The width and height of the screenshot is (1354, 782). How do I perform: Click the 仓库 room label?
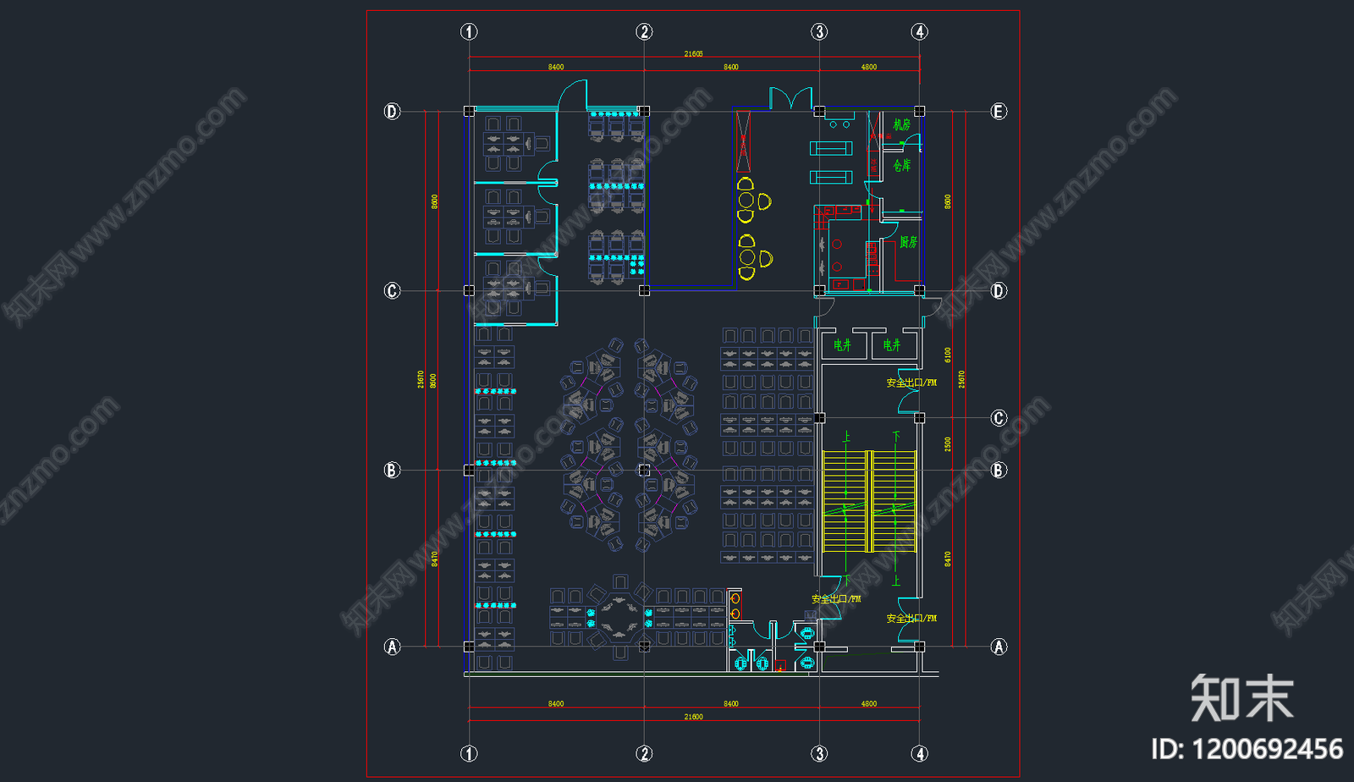click(902, 165)
